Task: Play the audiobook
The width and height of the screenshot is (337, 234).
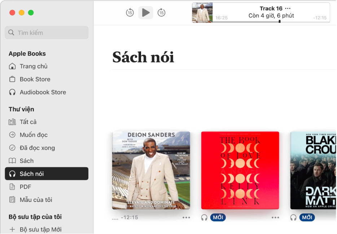Action: 146,13
